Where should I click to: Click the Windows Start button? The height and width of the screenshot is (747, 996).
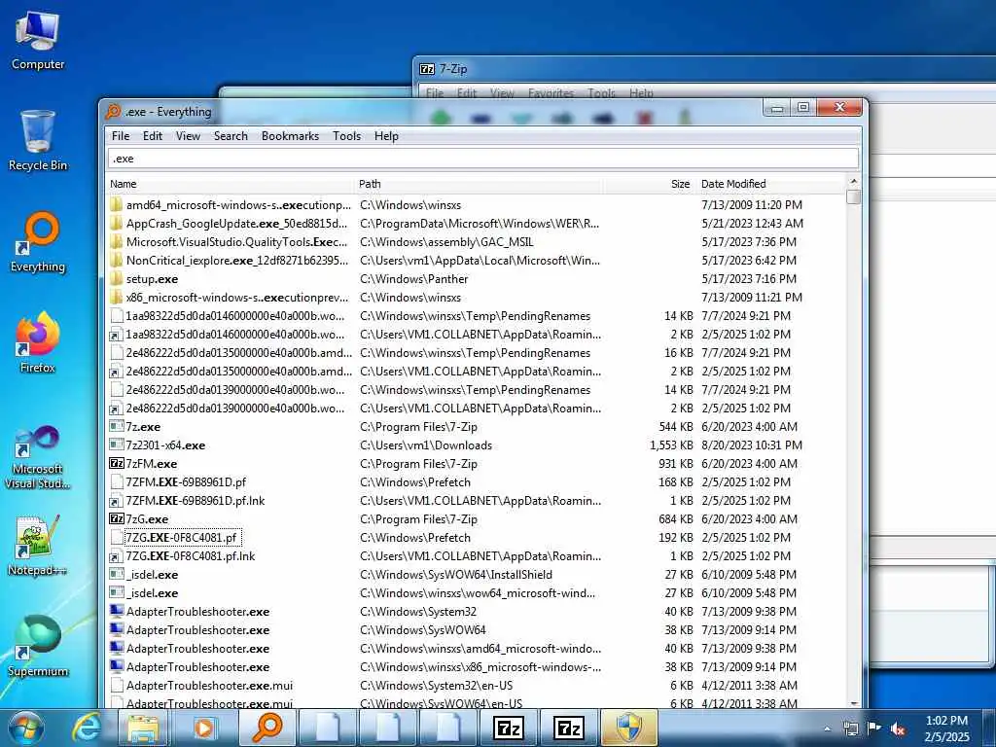pos(25,728)
